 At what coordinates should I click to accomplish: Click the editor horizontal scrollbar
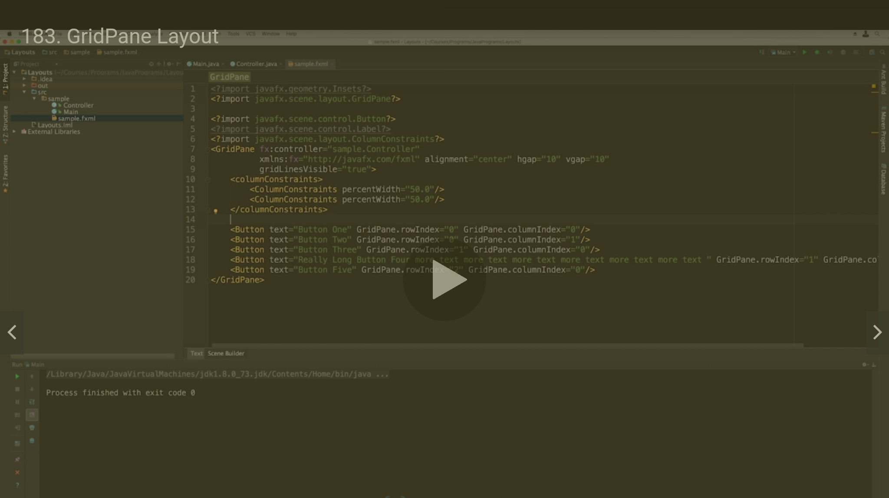click(x=507, y=345)
